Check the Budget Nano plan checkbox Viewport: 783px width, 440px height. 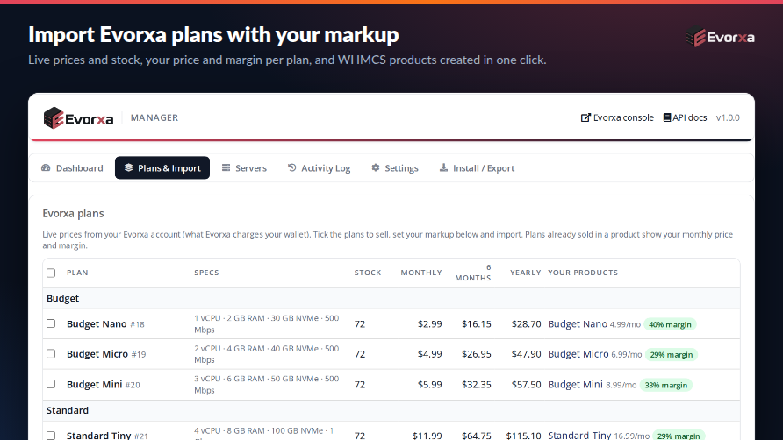(x=51, y=323)
